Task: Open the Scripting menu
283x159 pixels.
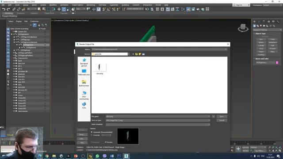Action: coord(125,5)
